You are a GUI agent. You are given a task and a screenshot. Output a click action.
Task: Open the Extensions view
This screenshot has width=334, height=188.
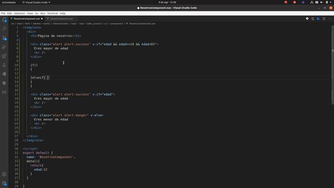point(4,56)
